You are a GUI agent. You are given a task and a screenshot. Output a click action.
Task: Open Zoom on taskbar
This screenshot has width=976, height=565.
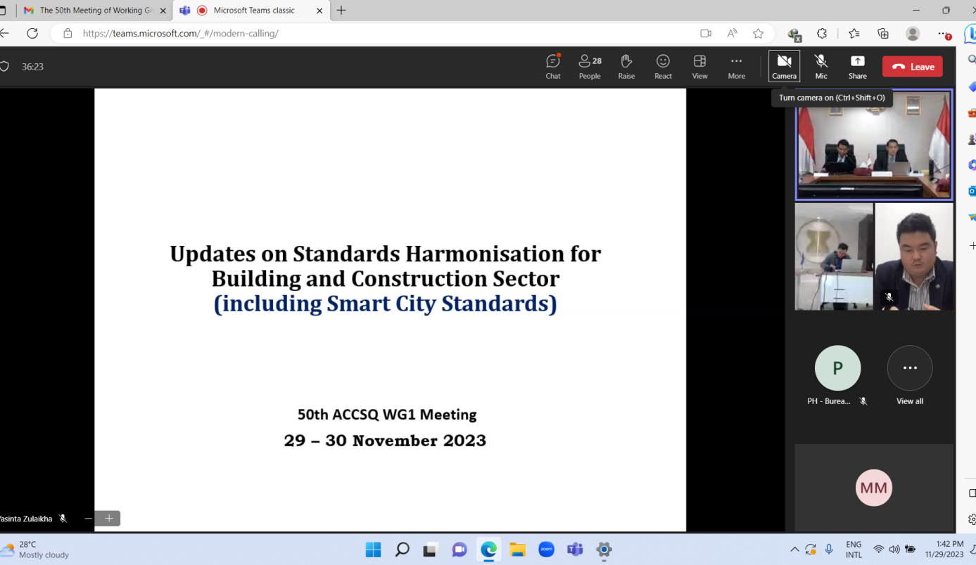[x=546, y=550]
